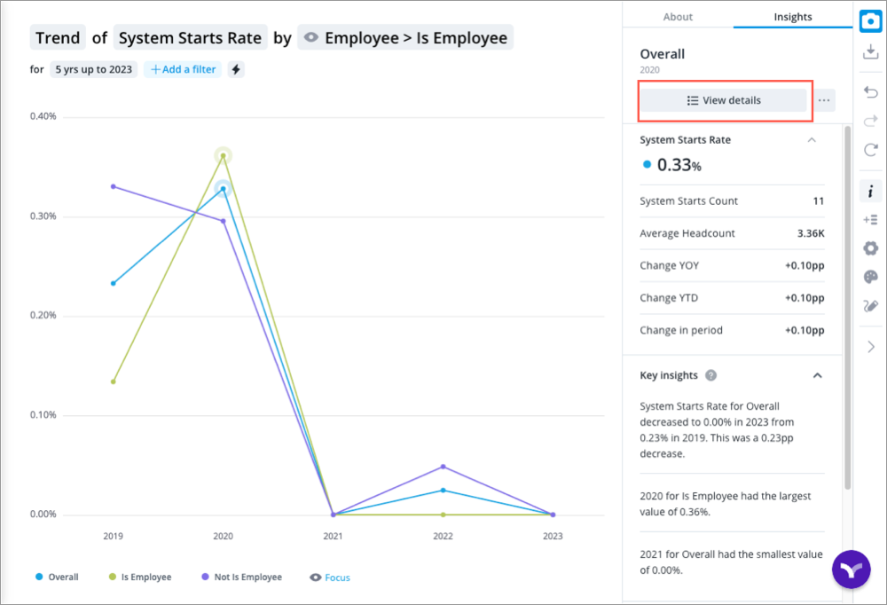Click the 2020 Is Employee data point
Image resolution: width=887 pixels, height=605 pixels.
click(x=223, y=156)
